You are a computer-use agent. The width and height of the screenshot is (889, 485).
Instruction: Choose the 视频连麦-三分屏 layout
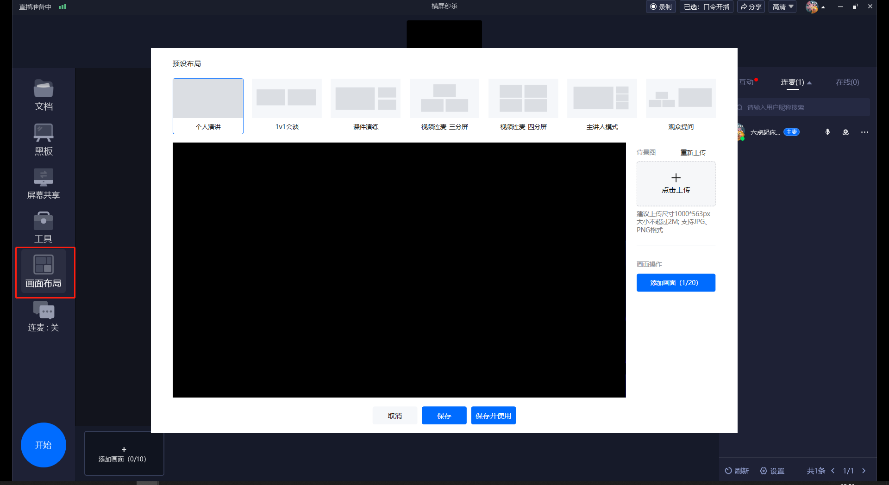[x=444, y=106]
